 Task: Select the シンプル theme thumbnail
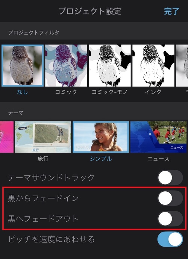(101, 137)
